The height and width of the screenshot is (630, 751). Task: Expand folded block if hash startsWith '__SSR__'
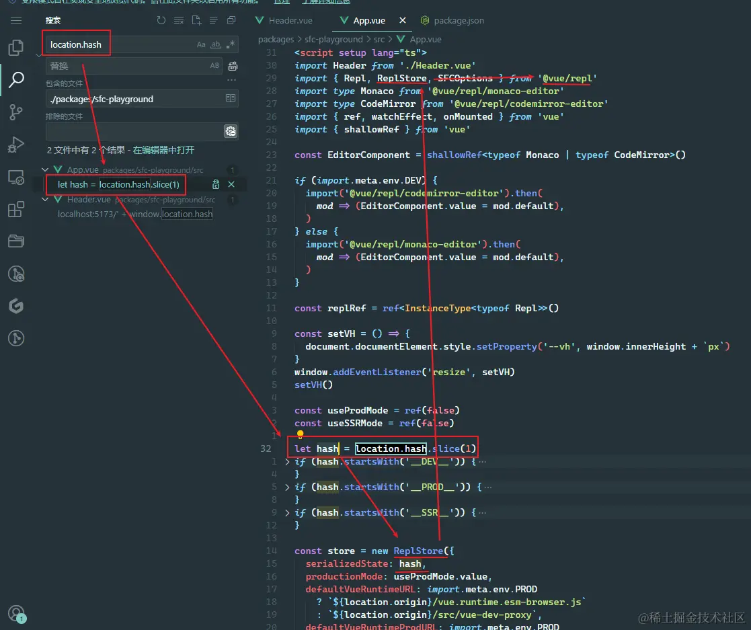[x=287, y=512]
